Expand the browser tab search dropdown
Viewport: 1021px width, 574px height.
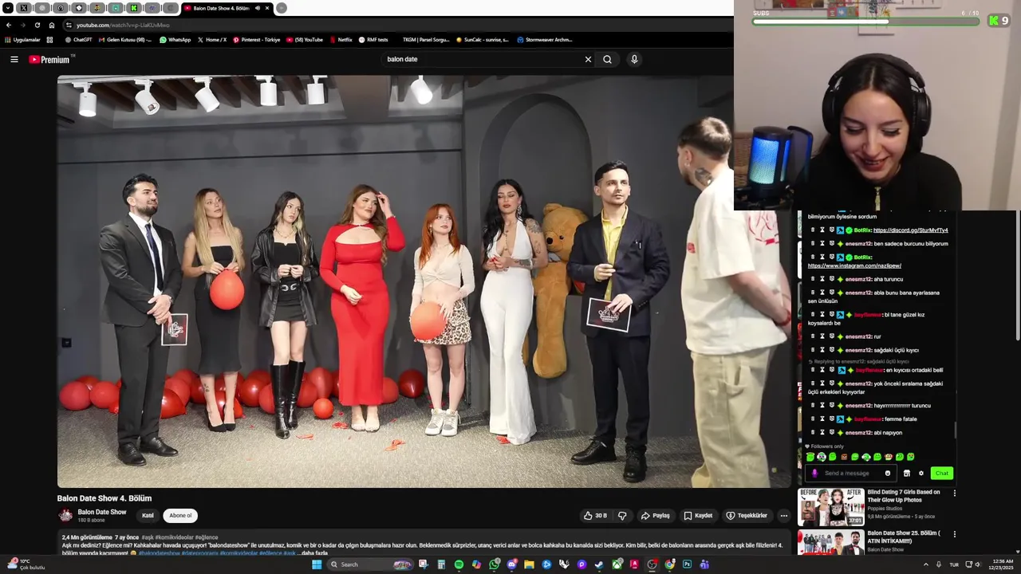[x=8, y=8]
